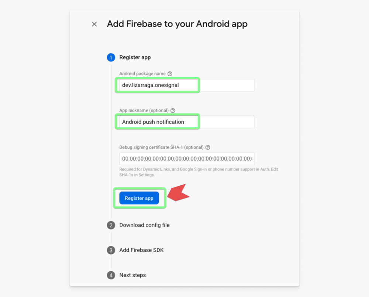Expand the Add Firebase SDK step

click(x=141, y=250)
